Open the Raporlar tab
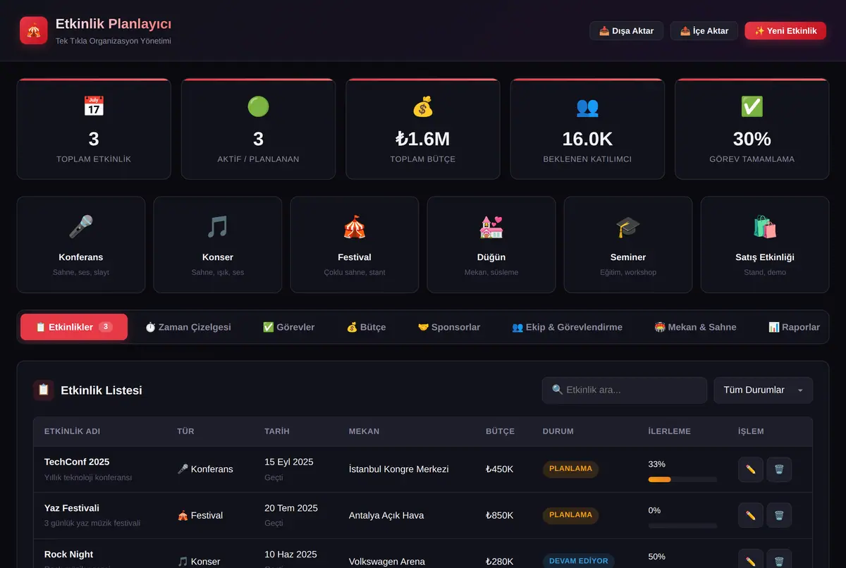846x568 pixels. (794, 327)
